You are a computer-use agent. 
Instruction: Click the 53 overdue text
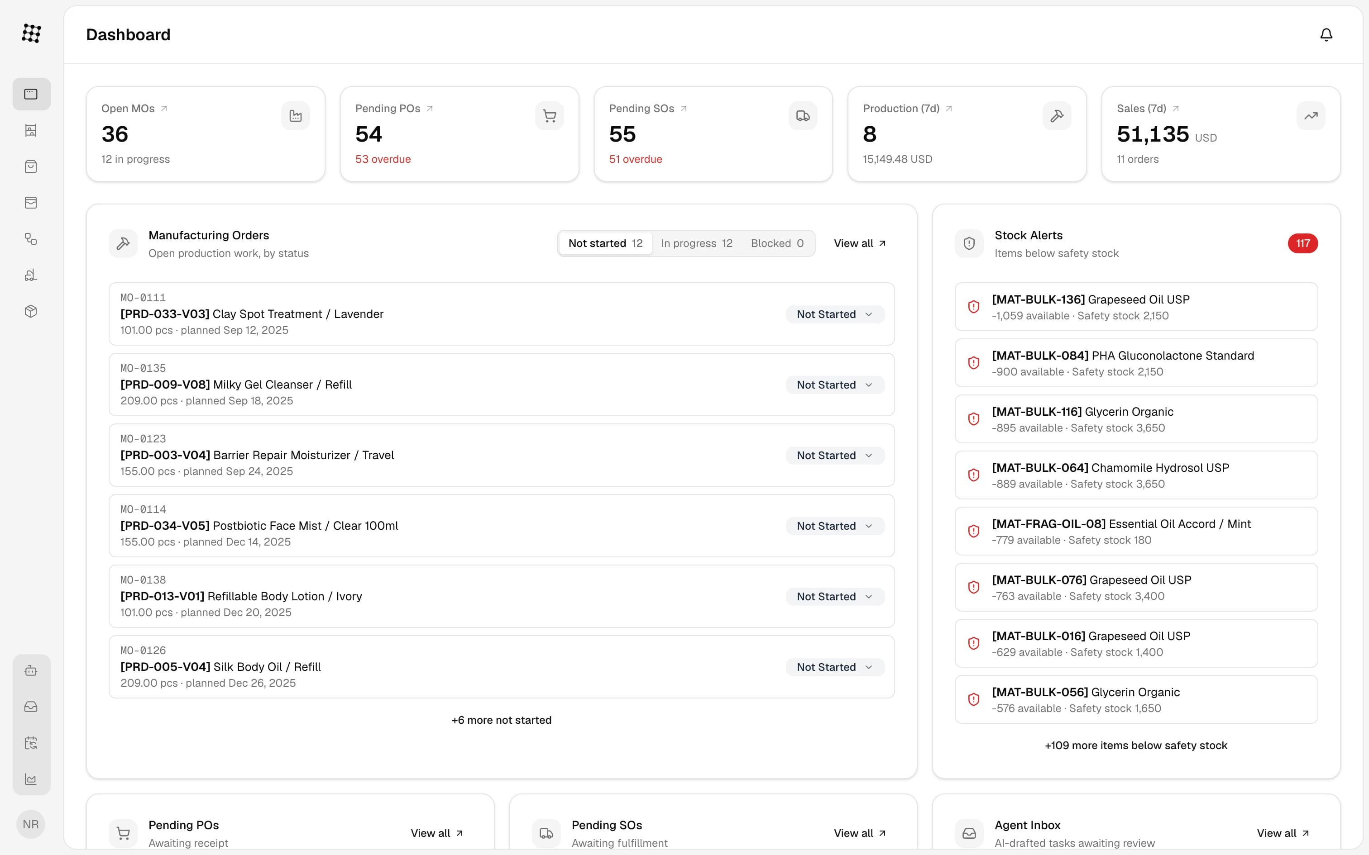[x=383, y=159]
